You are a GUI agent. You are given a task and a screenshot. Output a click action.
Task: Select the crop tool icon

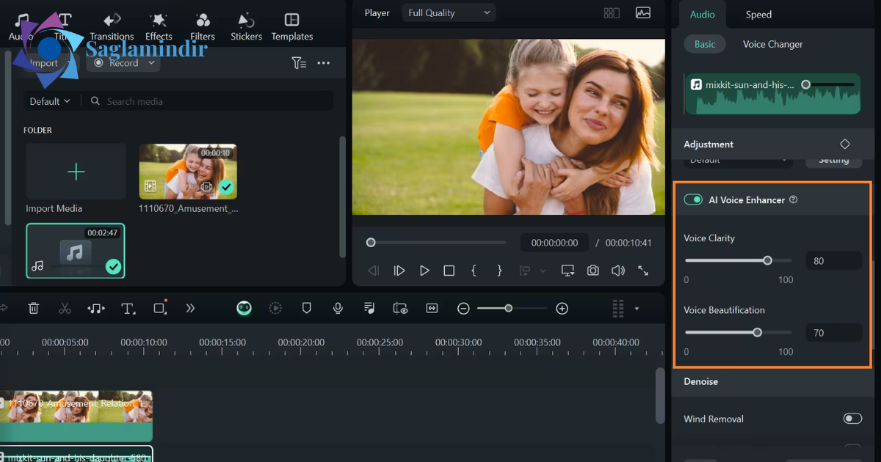160,309
